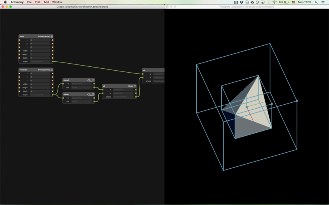Click the blue control point on outer cube
The width and height of the screenshot is (329, 205).
coord(297,101)
